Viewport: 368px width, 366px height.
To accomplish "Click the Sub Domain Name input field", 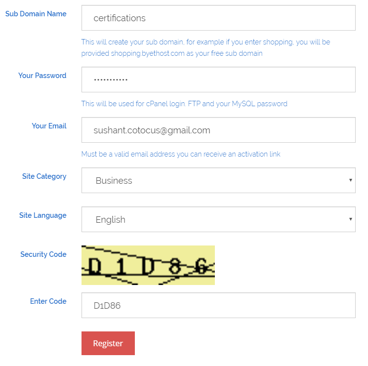I will 218,18.
